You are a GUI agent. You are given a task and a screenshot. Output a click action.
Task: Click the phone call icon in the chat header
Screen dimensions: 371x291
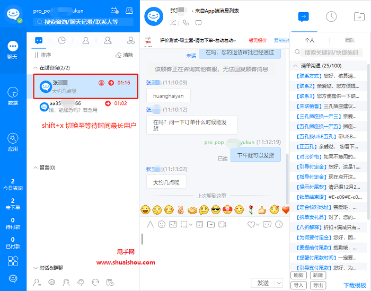(x=185, y=23)
